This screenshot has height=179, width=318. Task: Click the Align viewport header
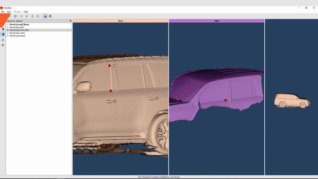[217, 21]
